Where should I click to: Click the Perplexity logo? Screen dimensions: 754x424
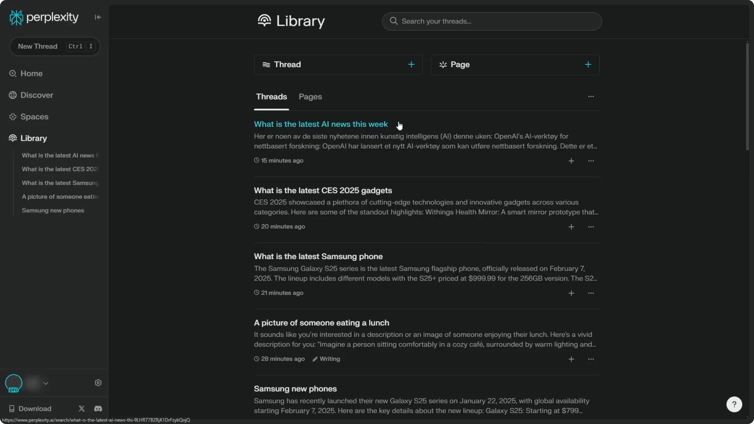tap(43, 17)
